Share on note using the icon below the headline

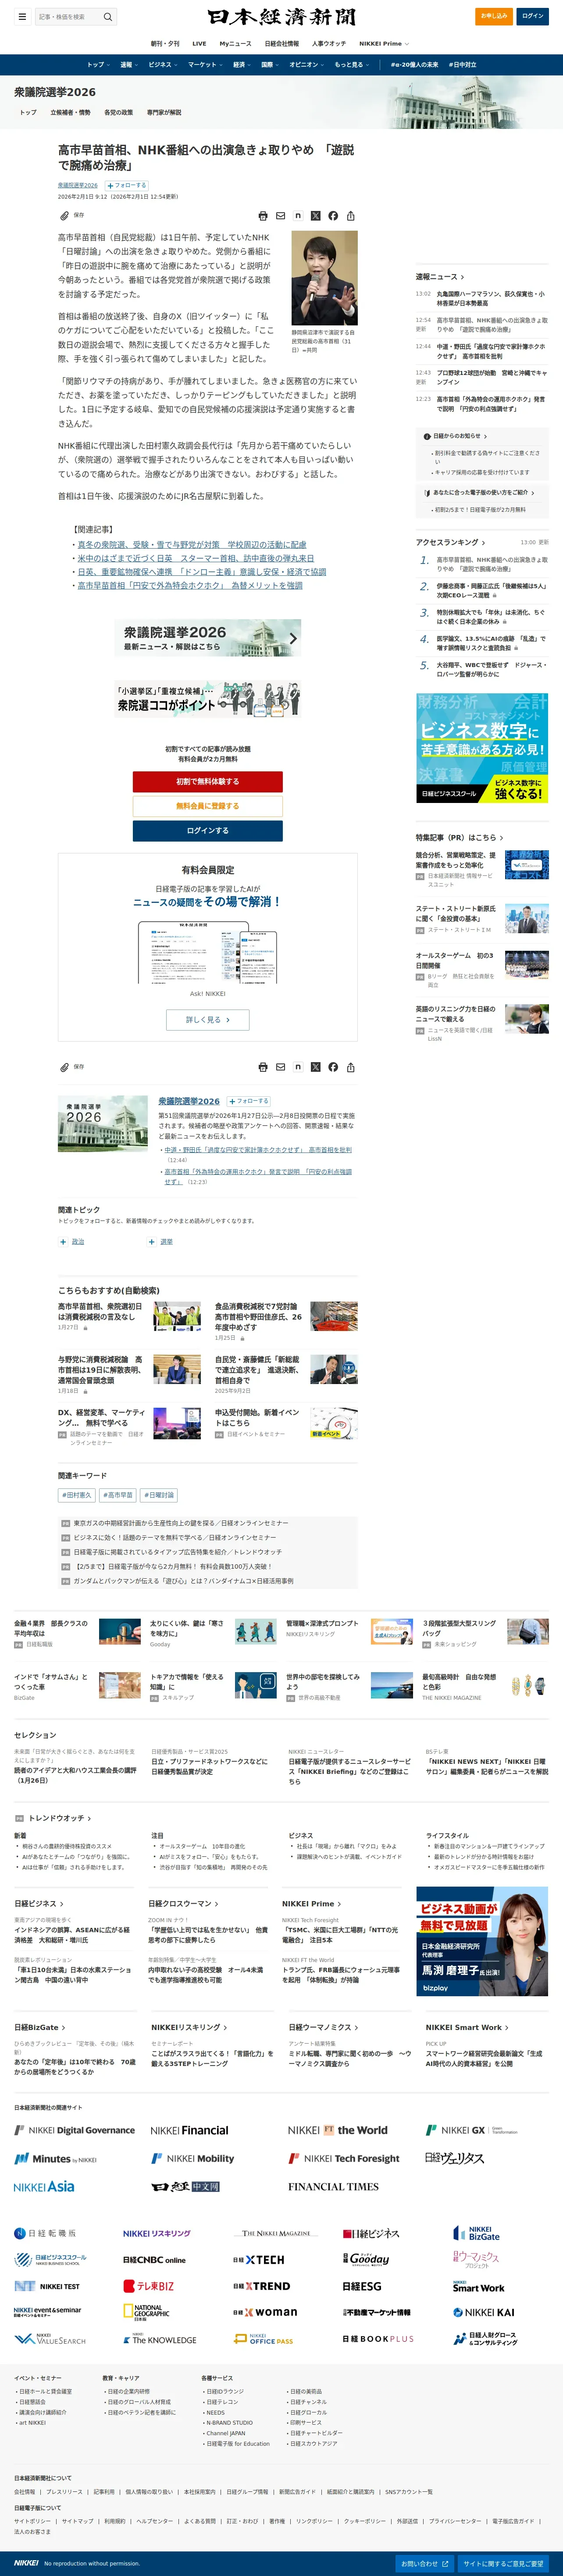pyautogui.click(x=298, y=216)
